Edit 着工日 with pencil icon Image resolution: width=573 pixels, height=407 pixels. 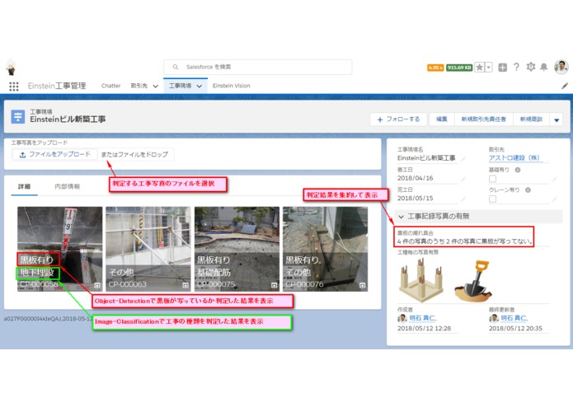click(463, 179)
